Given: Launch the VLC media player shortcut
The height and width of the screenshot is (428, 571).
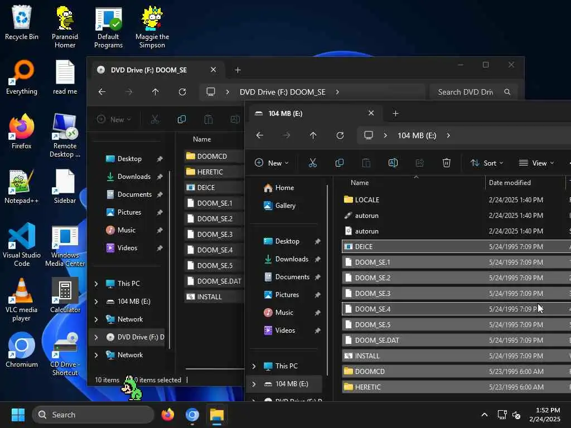Looking at the screenshot, I should click(x=22, y=299).
